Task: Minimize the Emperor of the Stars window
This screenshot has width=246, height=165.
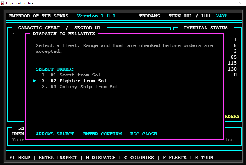Action: point(217,3)
